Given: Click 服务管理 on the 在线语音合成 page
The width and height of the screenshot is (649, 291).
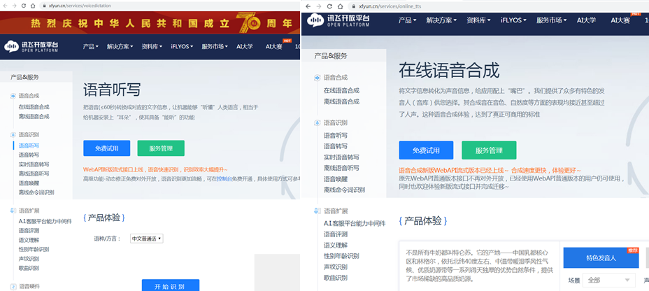Looking at the screenshot, I should [x=490, y=150].
